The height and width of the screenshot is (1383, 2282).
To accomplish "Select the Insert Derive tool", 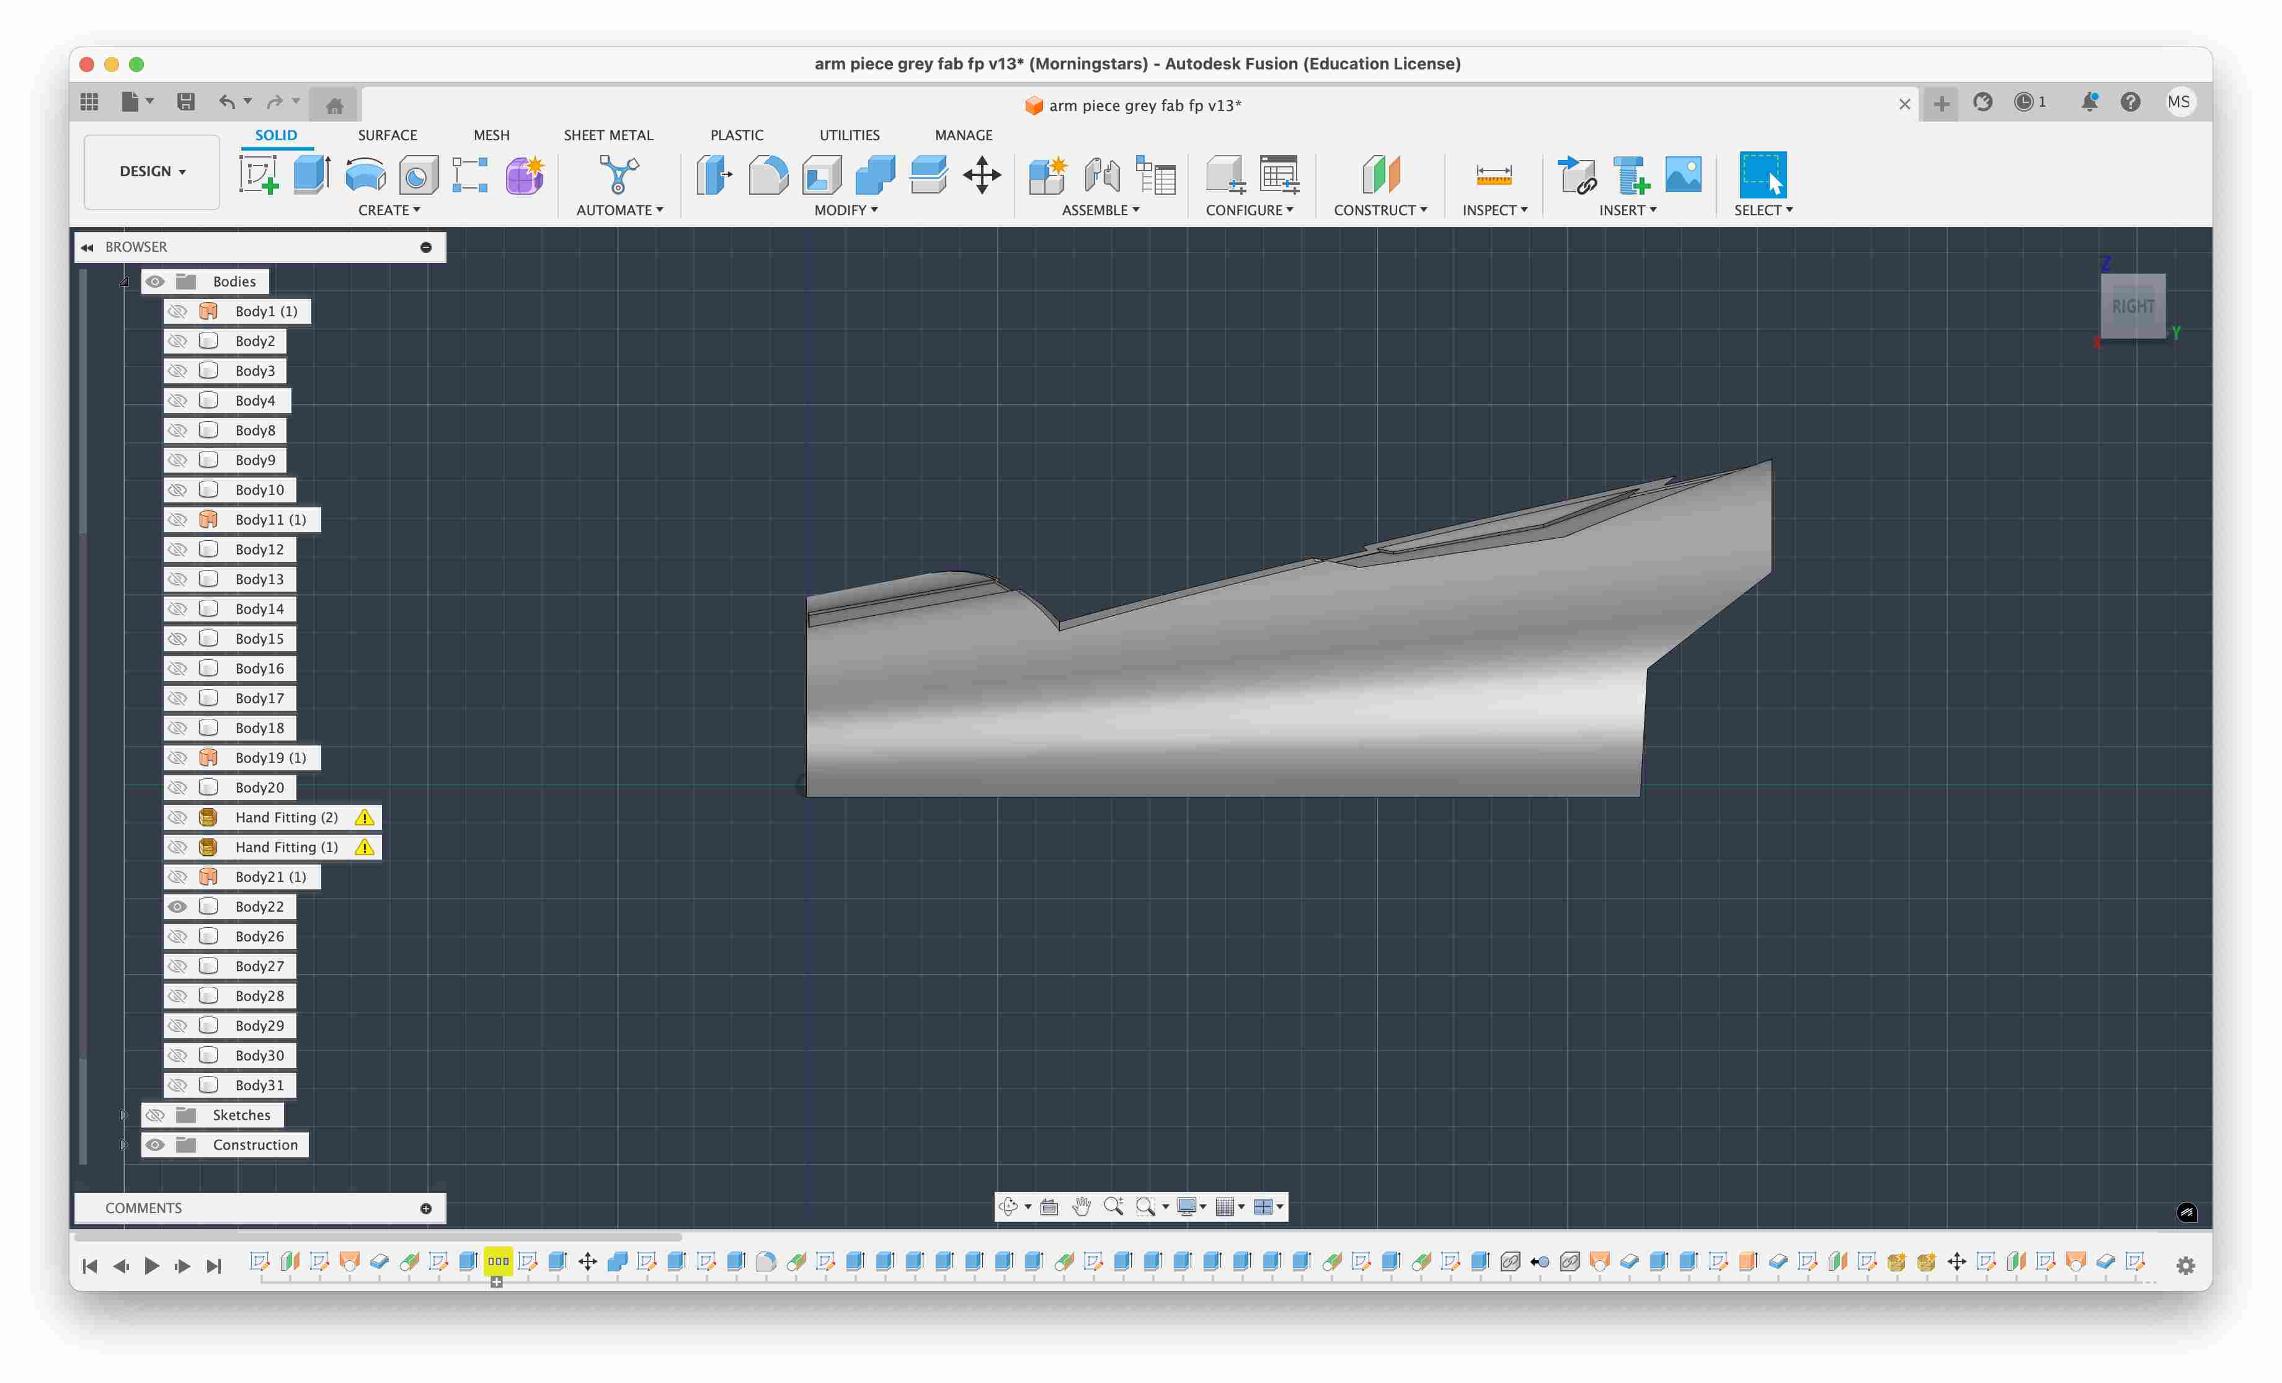I will [1577, 174].
